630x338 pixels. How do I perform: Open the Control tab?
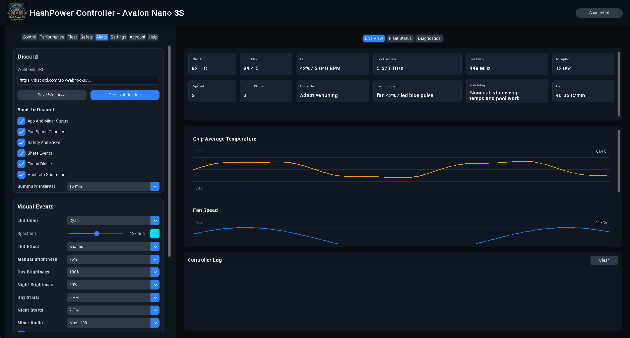tap(29, 37)
